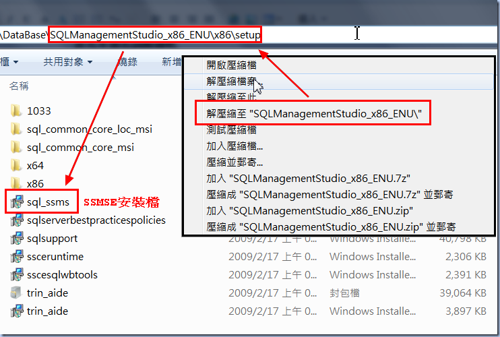Select the trin_aide Windows Installer icon
This screenshot has height=337, width=500.
17,311
